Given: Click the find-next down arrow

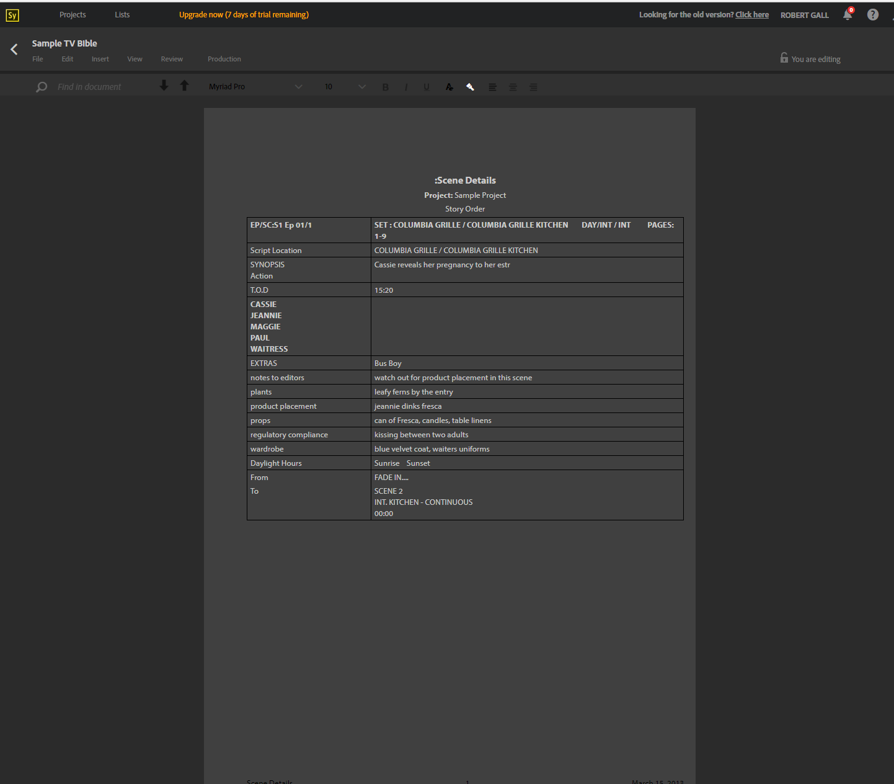Looking at the screenshot, I should tap(164, 86).
